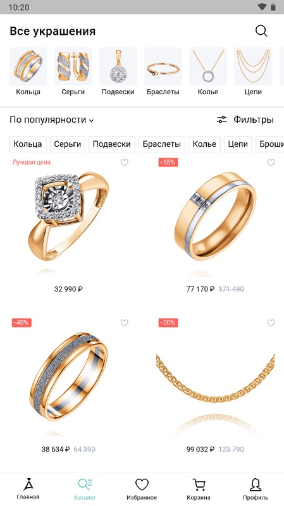Add the -40% ring to favorites
284x506 pixels.
click(124, 323)
